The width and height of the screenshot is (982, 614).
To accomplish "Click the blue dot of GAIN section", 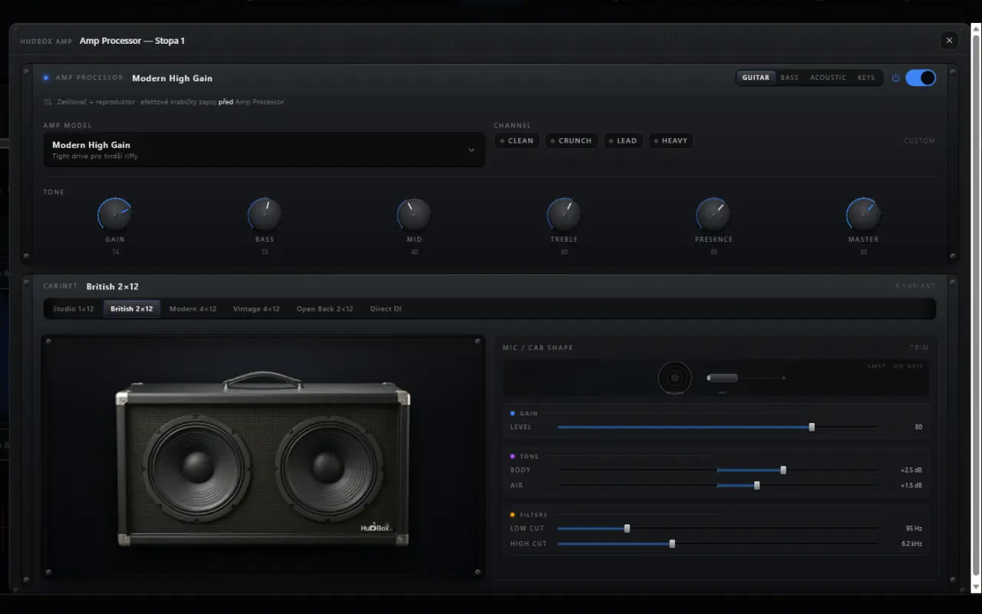I will (x=512, y=413).
